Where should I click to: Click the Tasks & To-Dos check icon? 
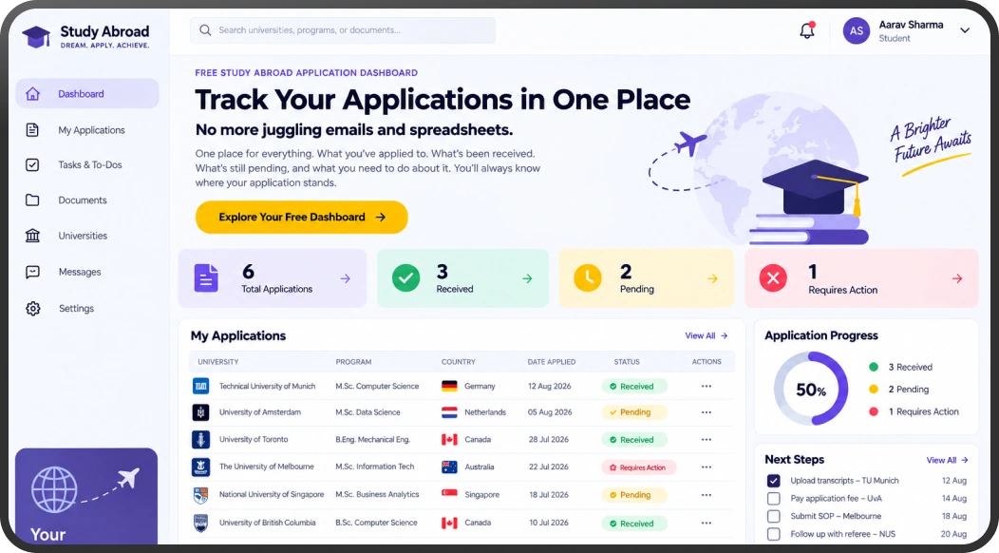click(32, 164)
